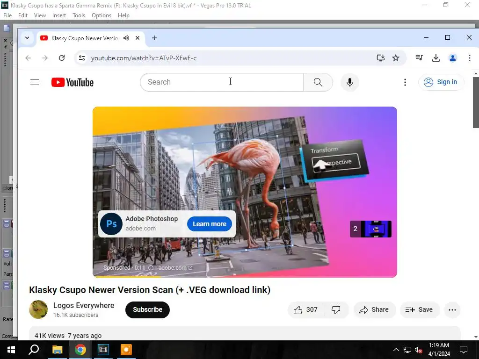The width and height of the screenshot is (479, 359).
Task: Open Chrome three-dot menu
Action: point(470,58)
